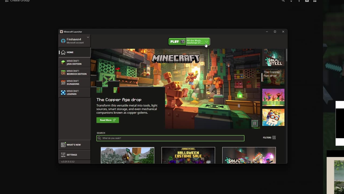Click the launcher content scrollbar
Image resolution: width=344 pixels, height=194 pixels.
[x=286, y=55]
